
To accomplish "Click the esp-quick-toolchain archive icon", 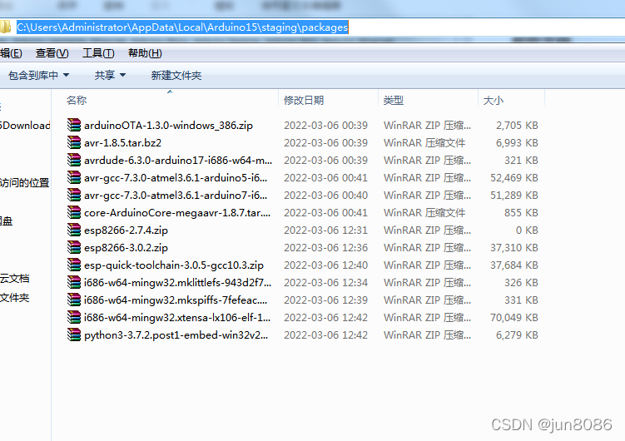I will tap(74, 265).
